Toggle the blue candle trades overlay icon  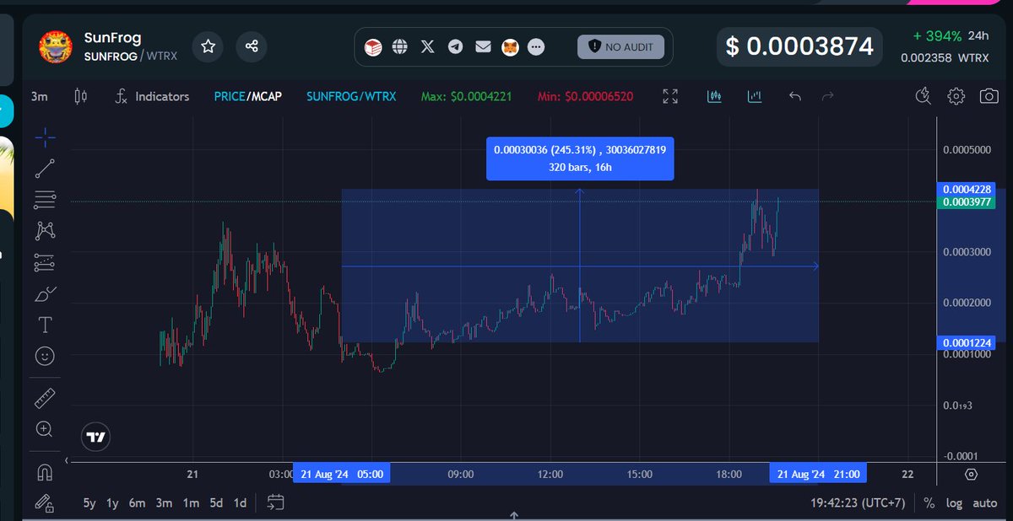[x=713, y=96]
